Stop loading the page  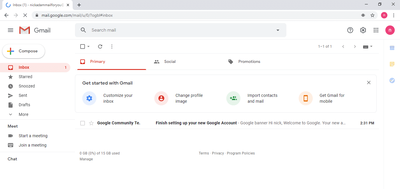point(25,15)
